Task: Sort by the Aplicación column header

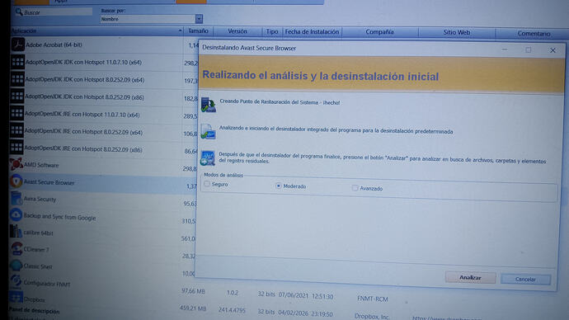Action: click(96, 31)
